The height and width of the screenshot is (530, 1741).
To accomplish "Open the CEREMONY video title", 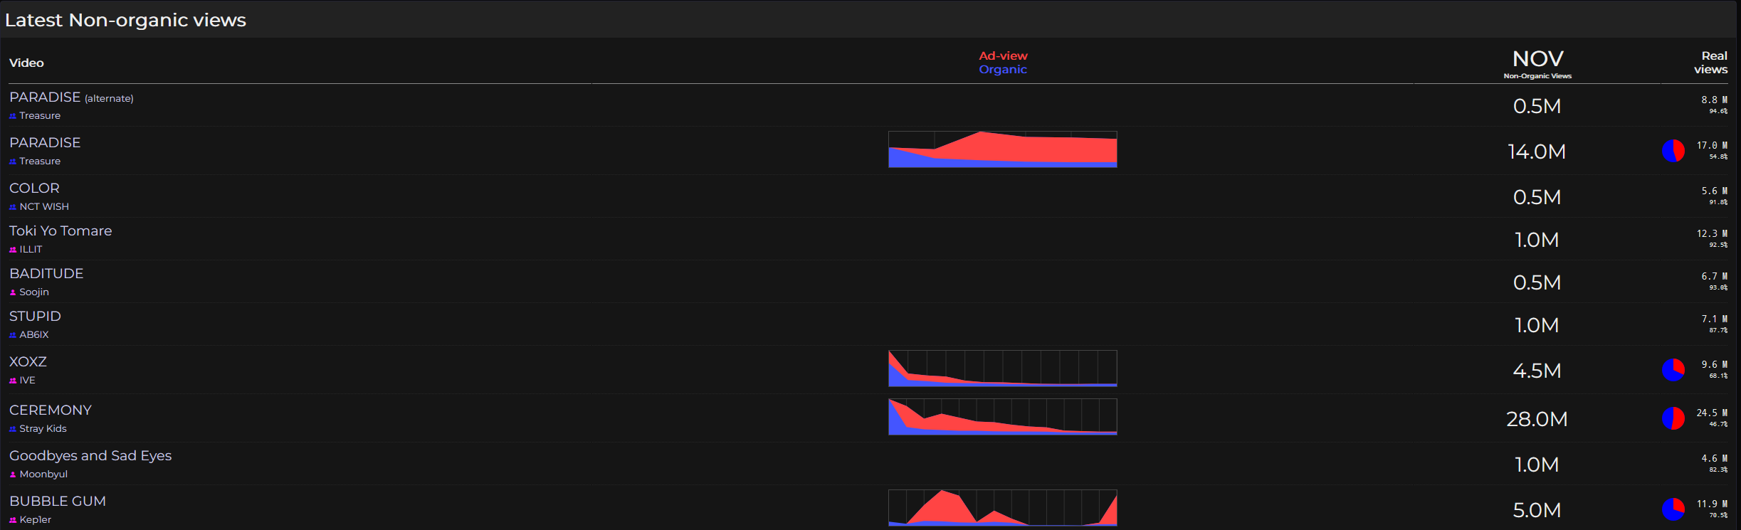I will (51, 410).
